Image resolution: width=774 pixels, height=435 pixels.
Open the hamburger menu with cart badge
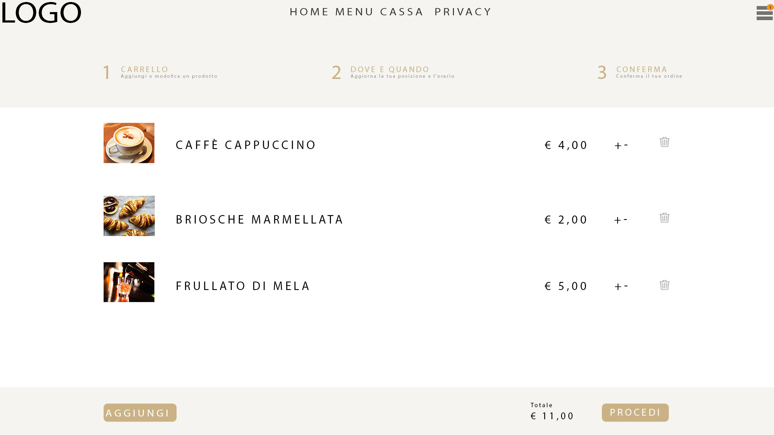[x=765, y=12]
